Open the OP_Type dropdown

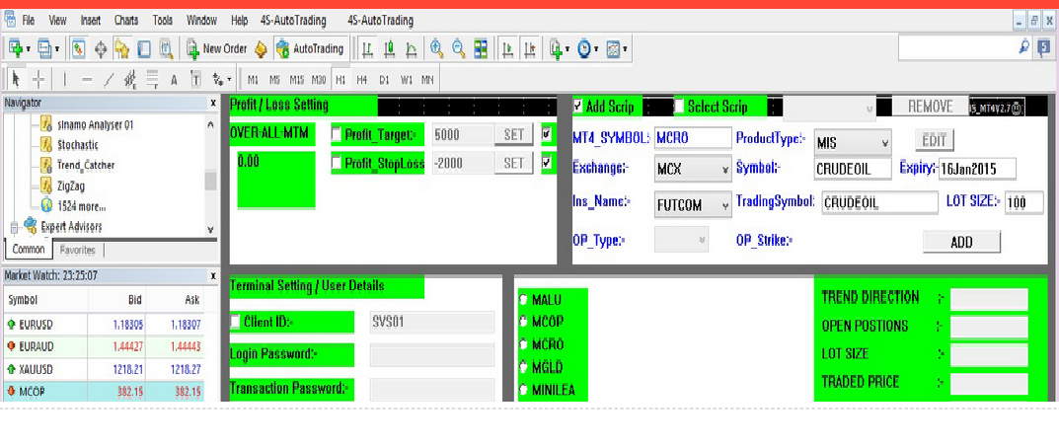pyautogui.click(x=681, y=239)
